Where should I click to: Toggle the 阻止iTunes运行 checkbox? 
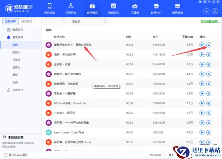(6, 155)
